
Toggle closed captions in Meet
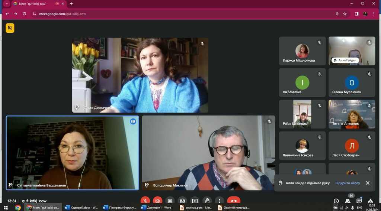click(170, 201)
